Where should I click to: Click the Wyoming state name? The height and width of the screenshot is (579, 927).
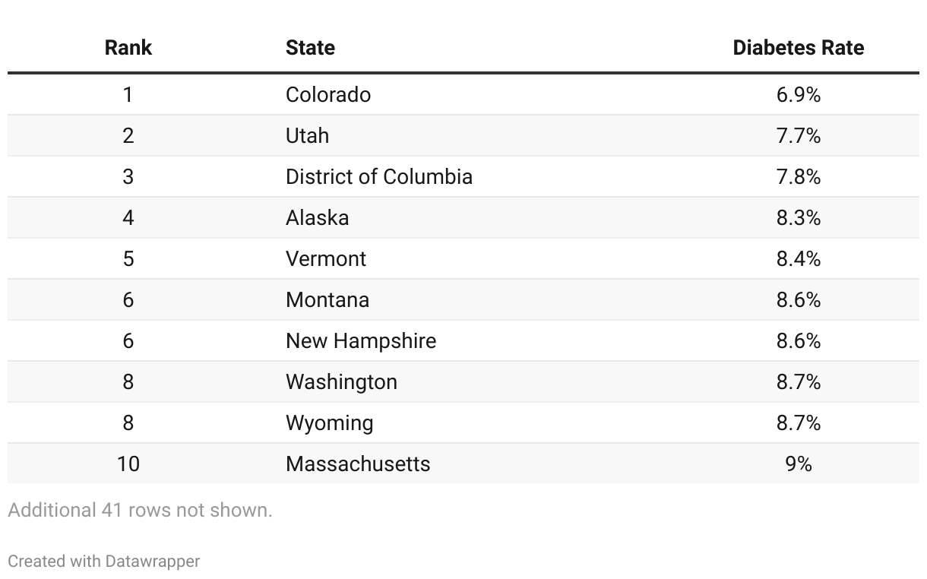329,423
